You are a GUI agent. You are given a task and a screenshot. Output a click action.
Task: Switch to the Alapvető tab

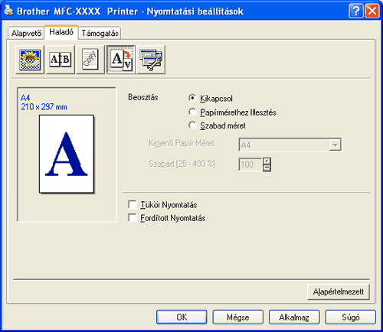[26, 33]
